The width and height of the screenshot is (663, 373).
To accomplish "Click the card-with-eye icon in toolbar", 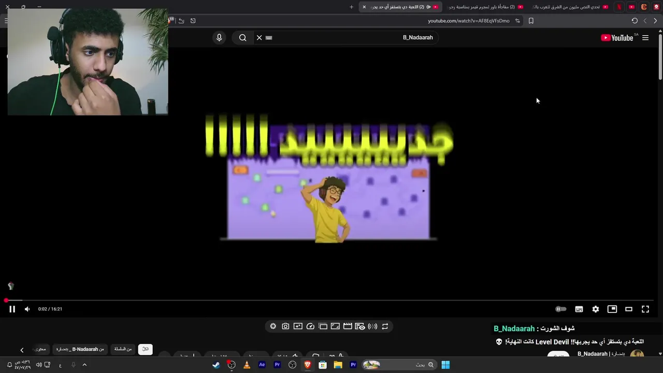I will [360, 326].
